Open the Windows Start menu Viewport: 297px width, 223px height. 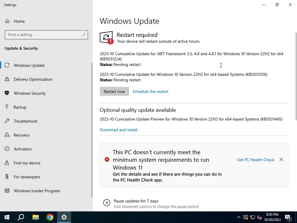(x=7, y=217)
